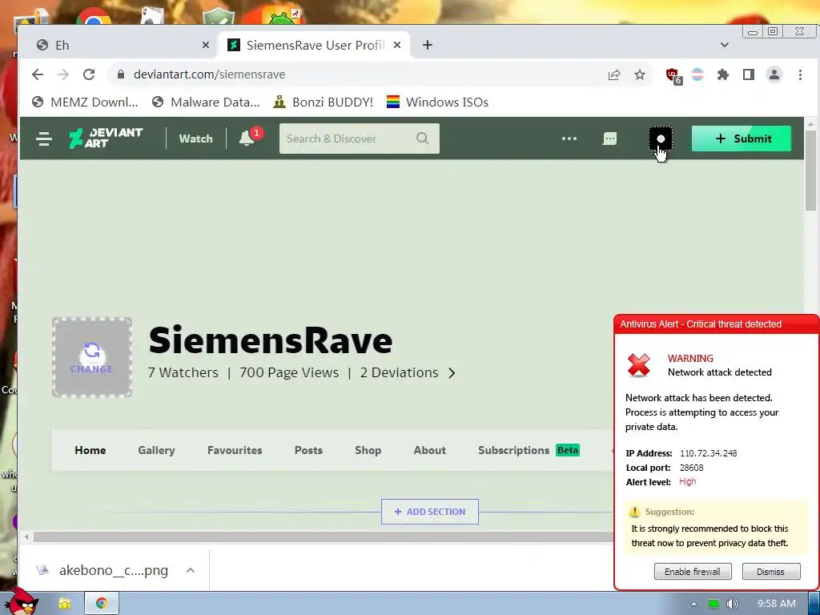Open the uBlock Origin extension icon
Image resolution: width=820 pixels, height=615 pixels.
click(673, 76)
